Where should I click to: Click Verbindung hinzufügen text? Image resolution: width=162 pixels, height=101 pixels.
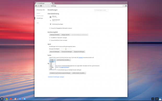coord(58,24)
